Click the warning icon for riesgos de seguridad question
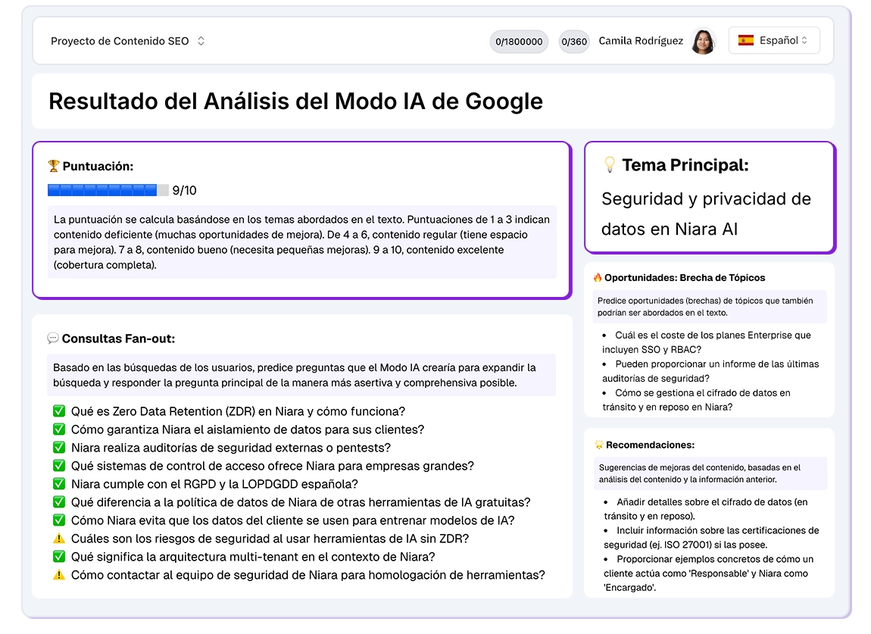871x634 pixels. (59, 539)
